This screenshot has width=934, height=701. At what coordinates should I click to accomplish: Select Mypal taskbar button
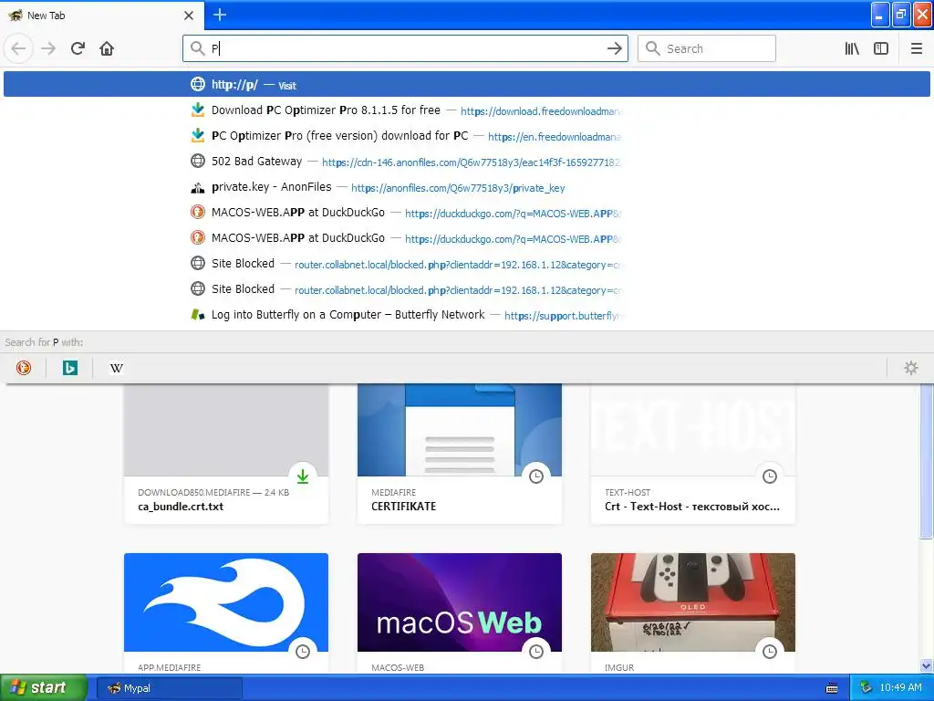(170, 688)
